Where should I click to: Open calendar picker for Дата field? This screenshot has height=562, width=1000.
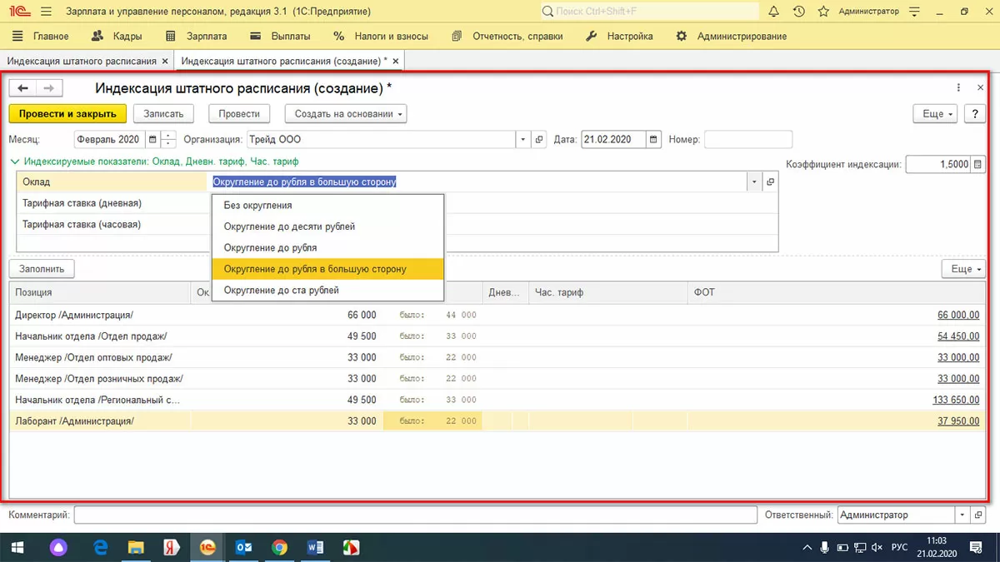(x=654, y=140)
